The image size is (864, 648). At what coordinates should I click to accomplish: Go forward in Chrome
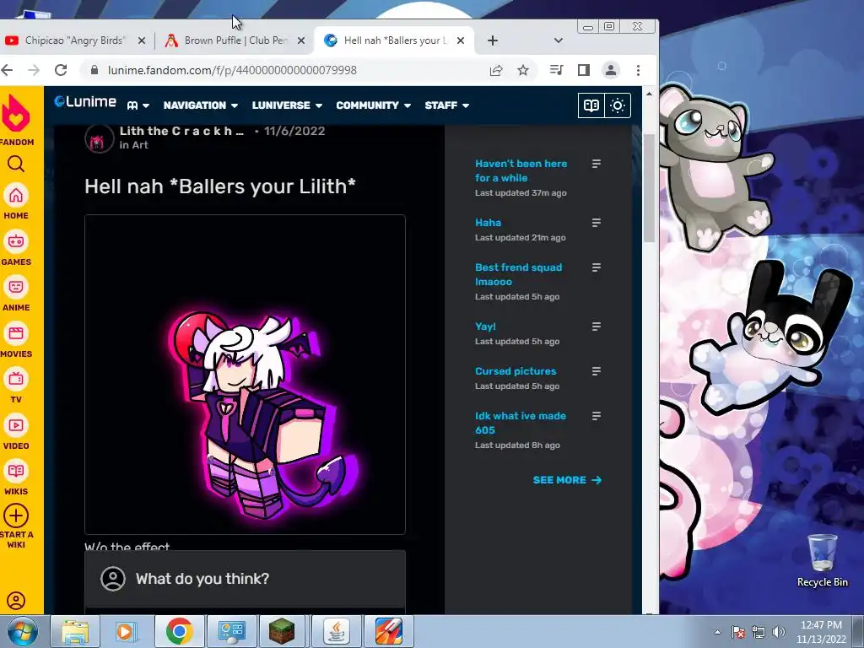pos(34,70)
